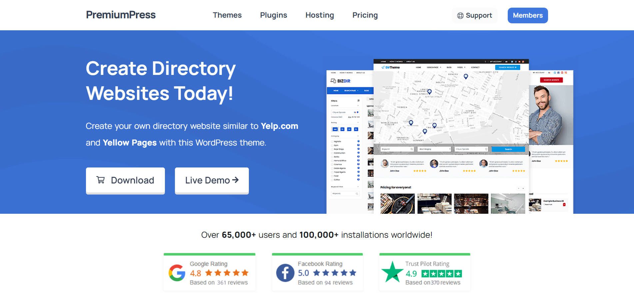Click the PremiumPress logo
Screen dimensions: 634x294
point(121,15)
